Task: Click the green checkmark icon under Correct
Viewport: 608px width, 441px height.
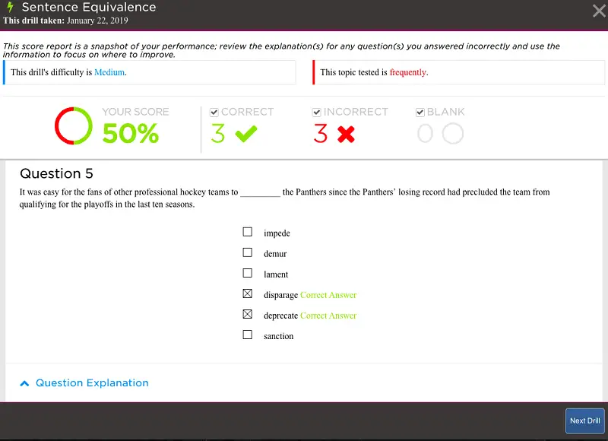Action: [x=246, y=135]
